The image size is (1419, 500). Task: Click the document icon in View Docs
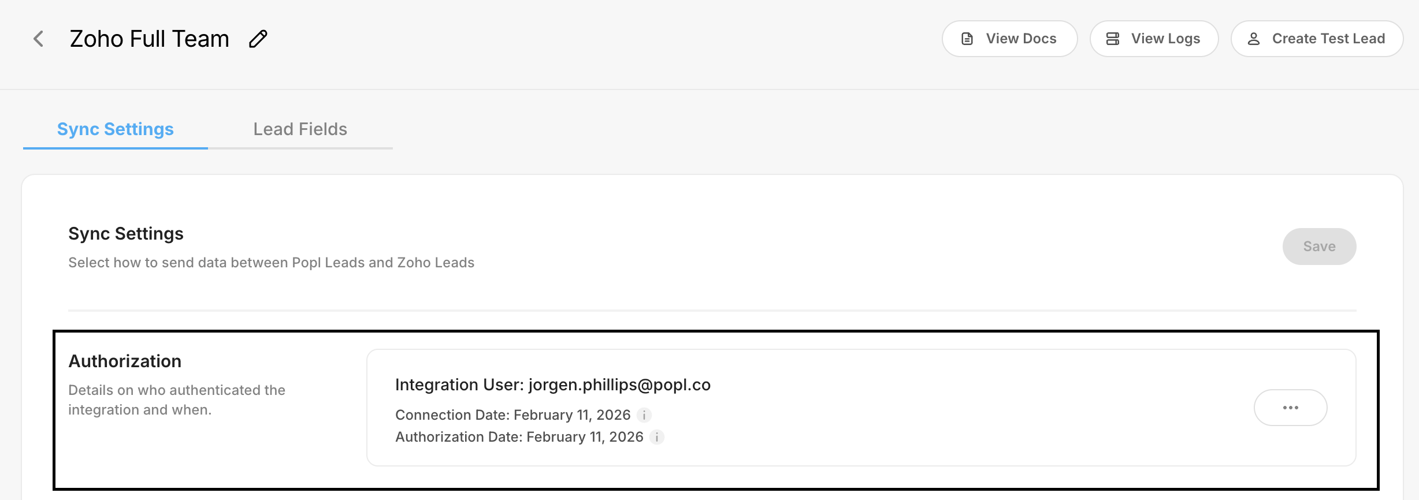click(x=967, y=39)
